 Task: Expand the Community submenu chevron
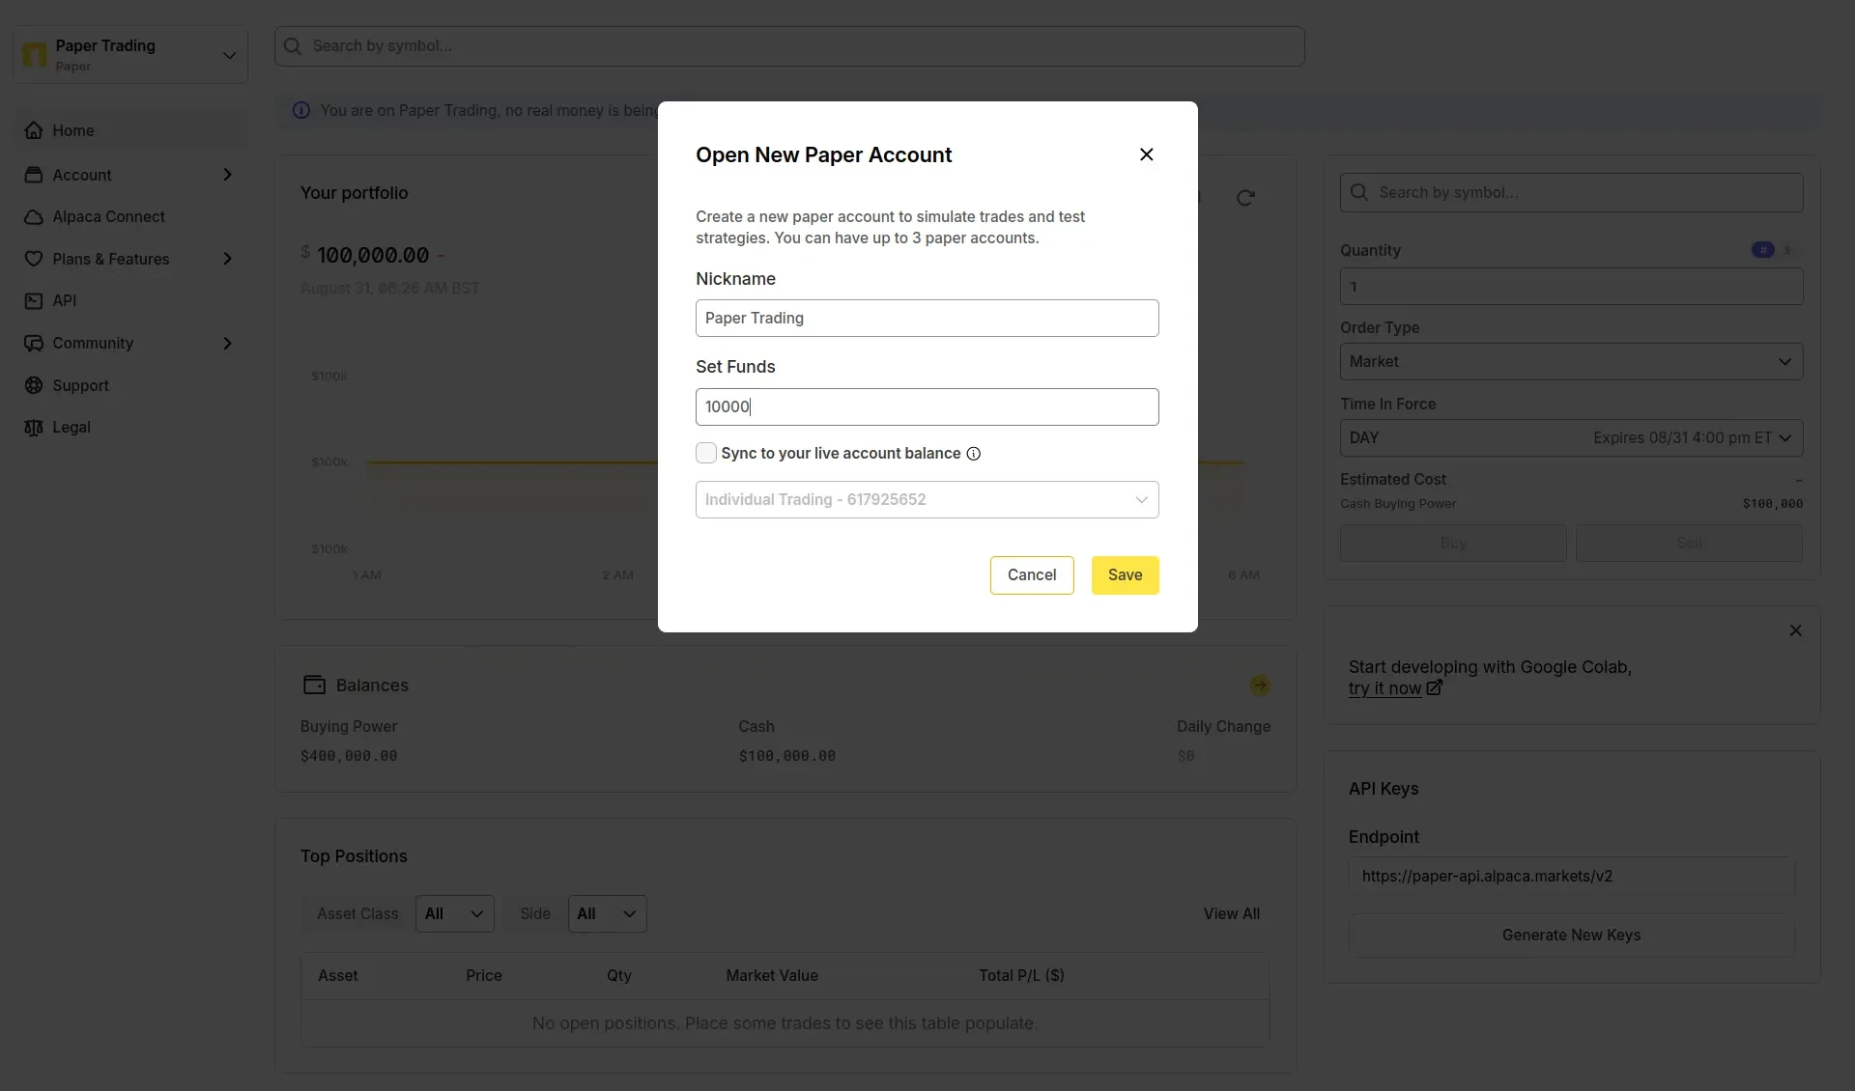[227, 344]
